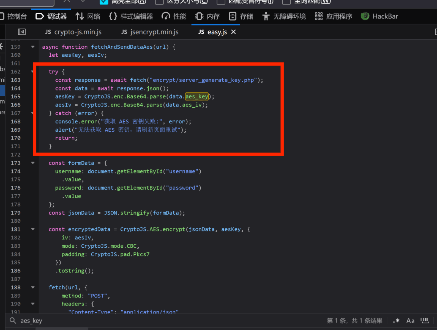The width and height of the screenshot is (437, 330).
Task: Open the 内存 memory panel
Action: [207, 16]
